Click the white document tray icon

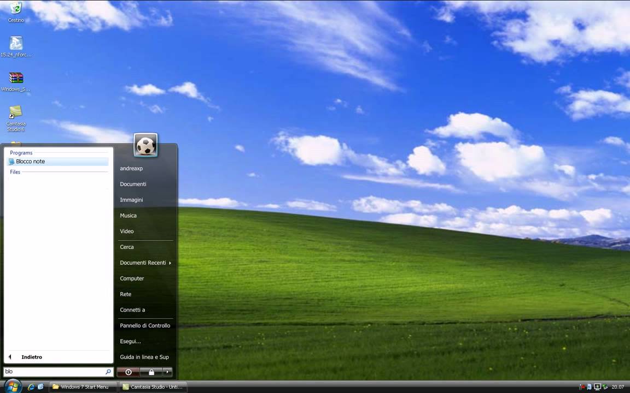590,387
